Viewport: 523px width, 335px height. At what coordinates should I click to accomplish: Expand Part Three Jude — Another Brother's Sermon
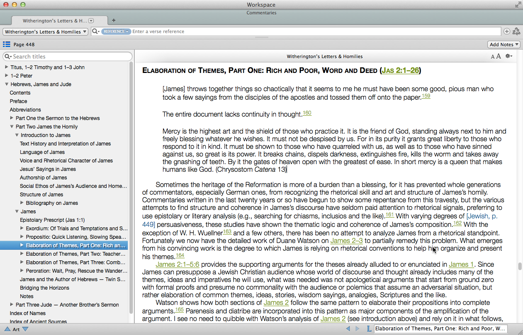12,305
